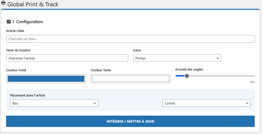Image resolution: width=262 pixels, height=134 pixels.
Task: Click the Couleur Fond label
Action: pyautogui.click(x=16, y=70)
